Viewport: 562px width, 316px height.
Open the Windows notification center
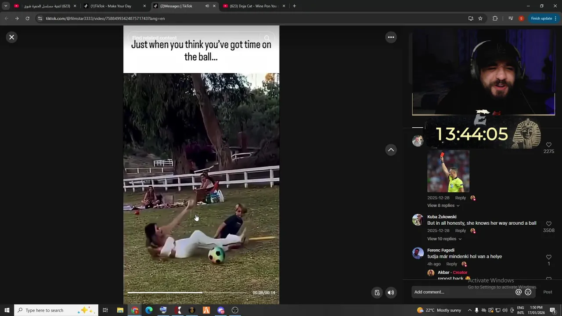pyautogui.click(x=553, y=310)
